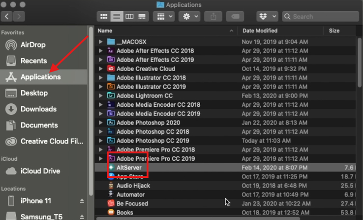The image size is (363, 220).
Task: Select Adobe Lightroom CC icon
Action: 111,96
